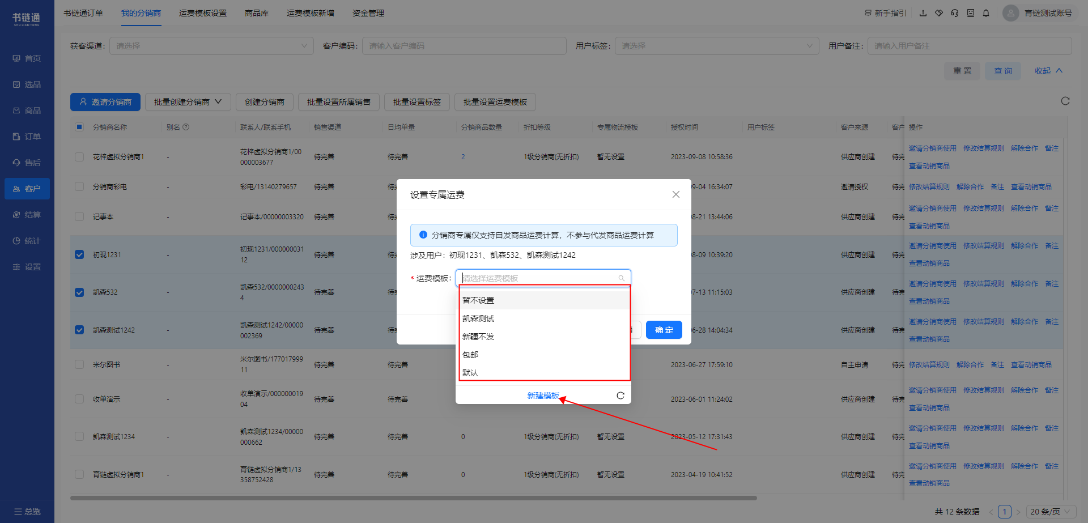The image size is (1088, 523).
Task: Open the notifications bell
Action: coord(986,13)
